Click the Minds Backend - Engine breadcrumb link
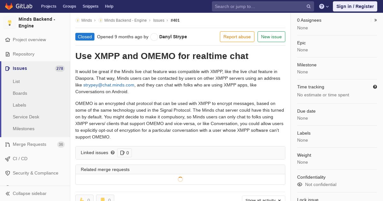Viewport: 383px width, 201px height. click(x=125, y=20)
